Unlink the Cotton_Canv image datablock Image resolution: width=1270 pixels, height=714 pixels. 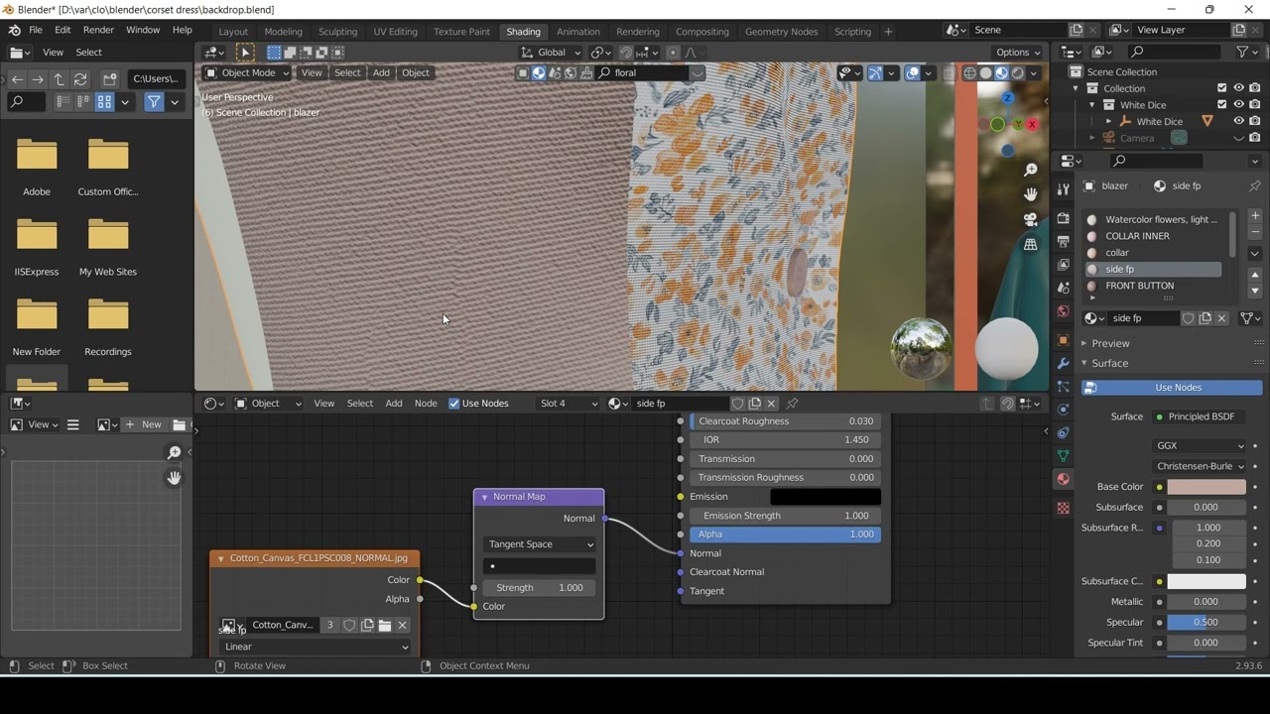(403, 625)
